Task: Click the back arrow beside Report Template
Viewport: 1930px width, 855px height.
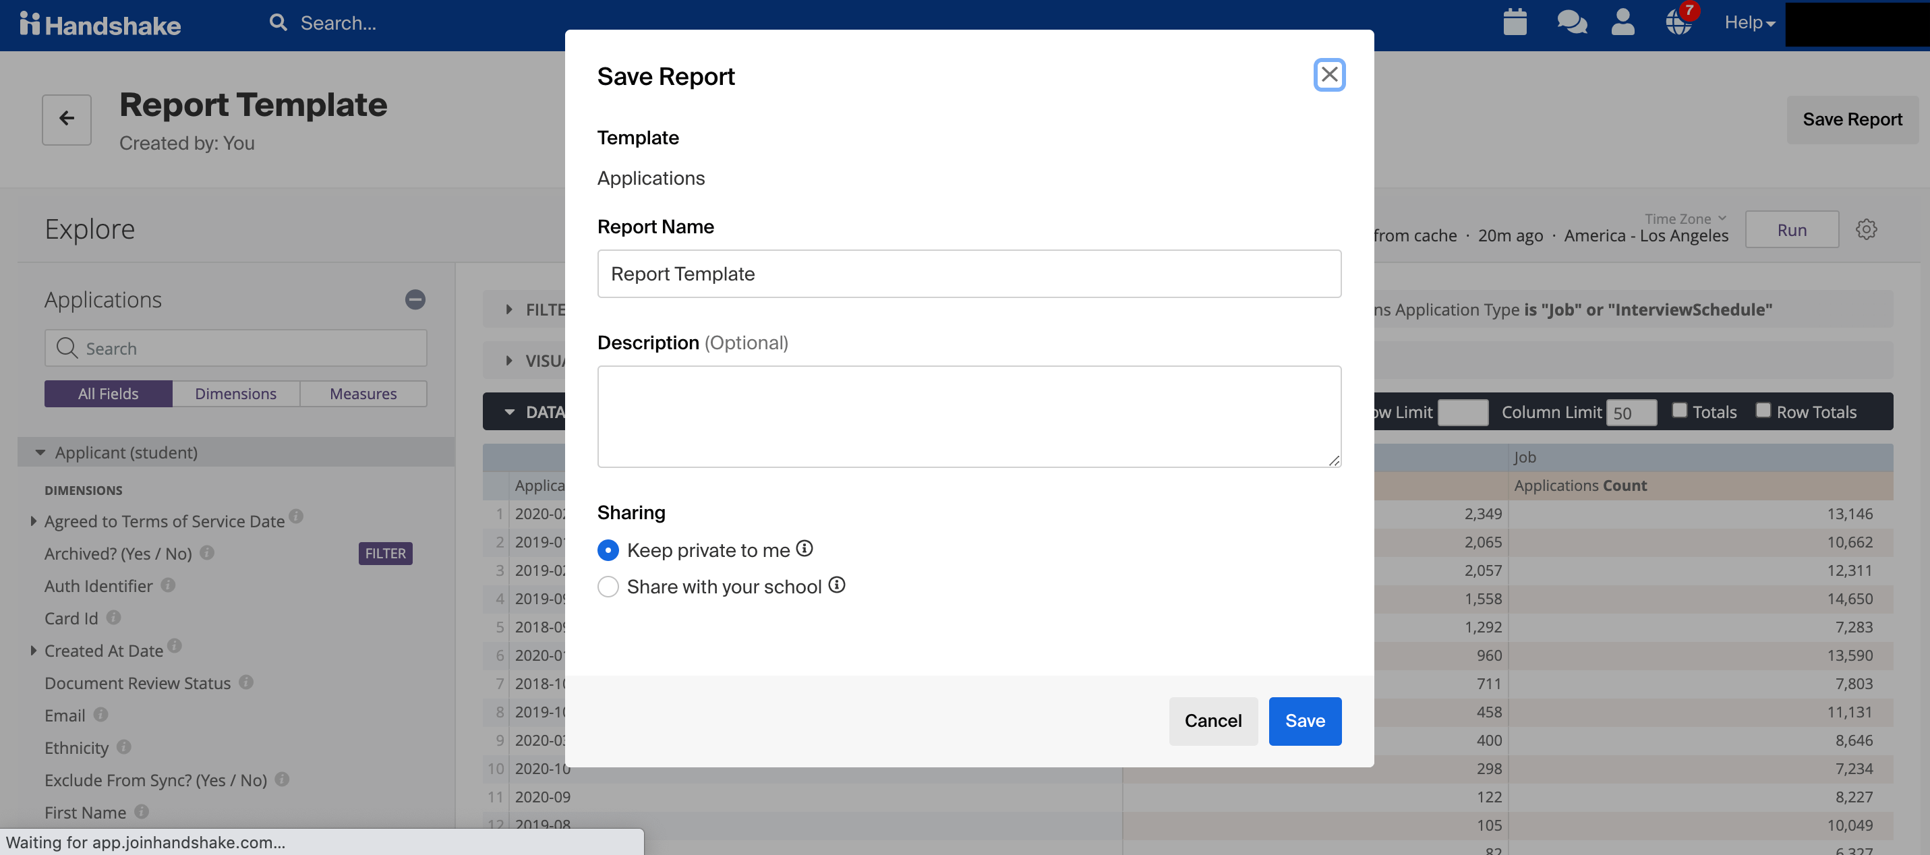Action: click(66, 119)
